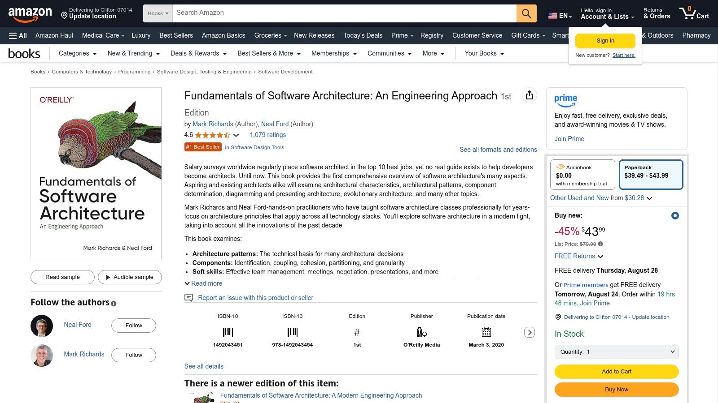Open Best Sellers & More menu

(x=269, y=53)
